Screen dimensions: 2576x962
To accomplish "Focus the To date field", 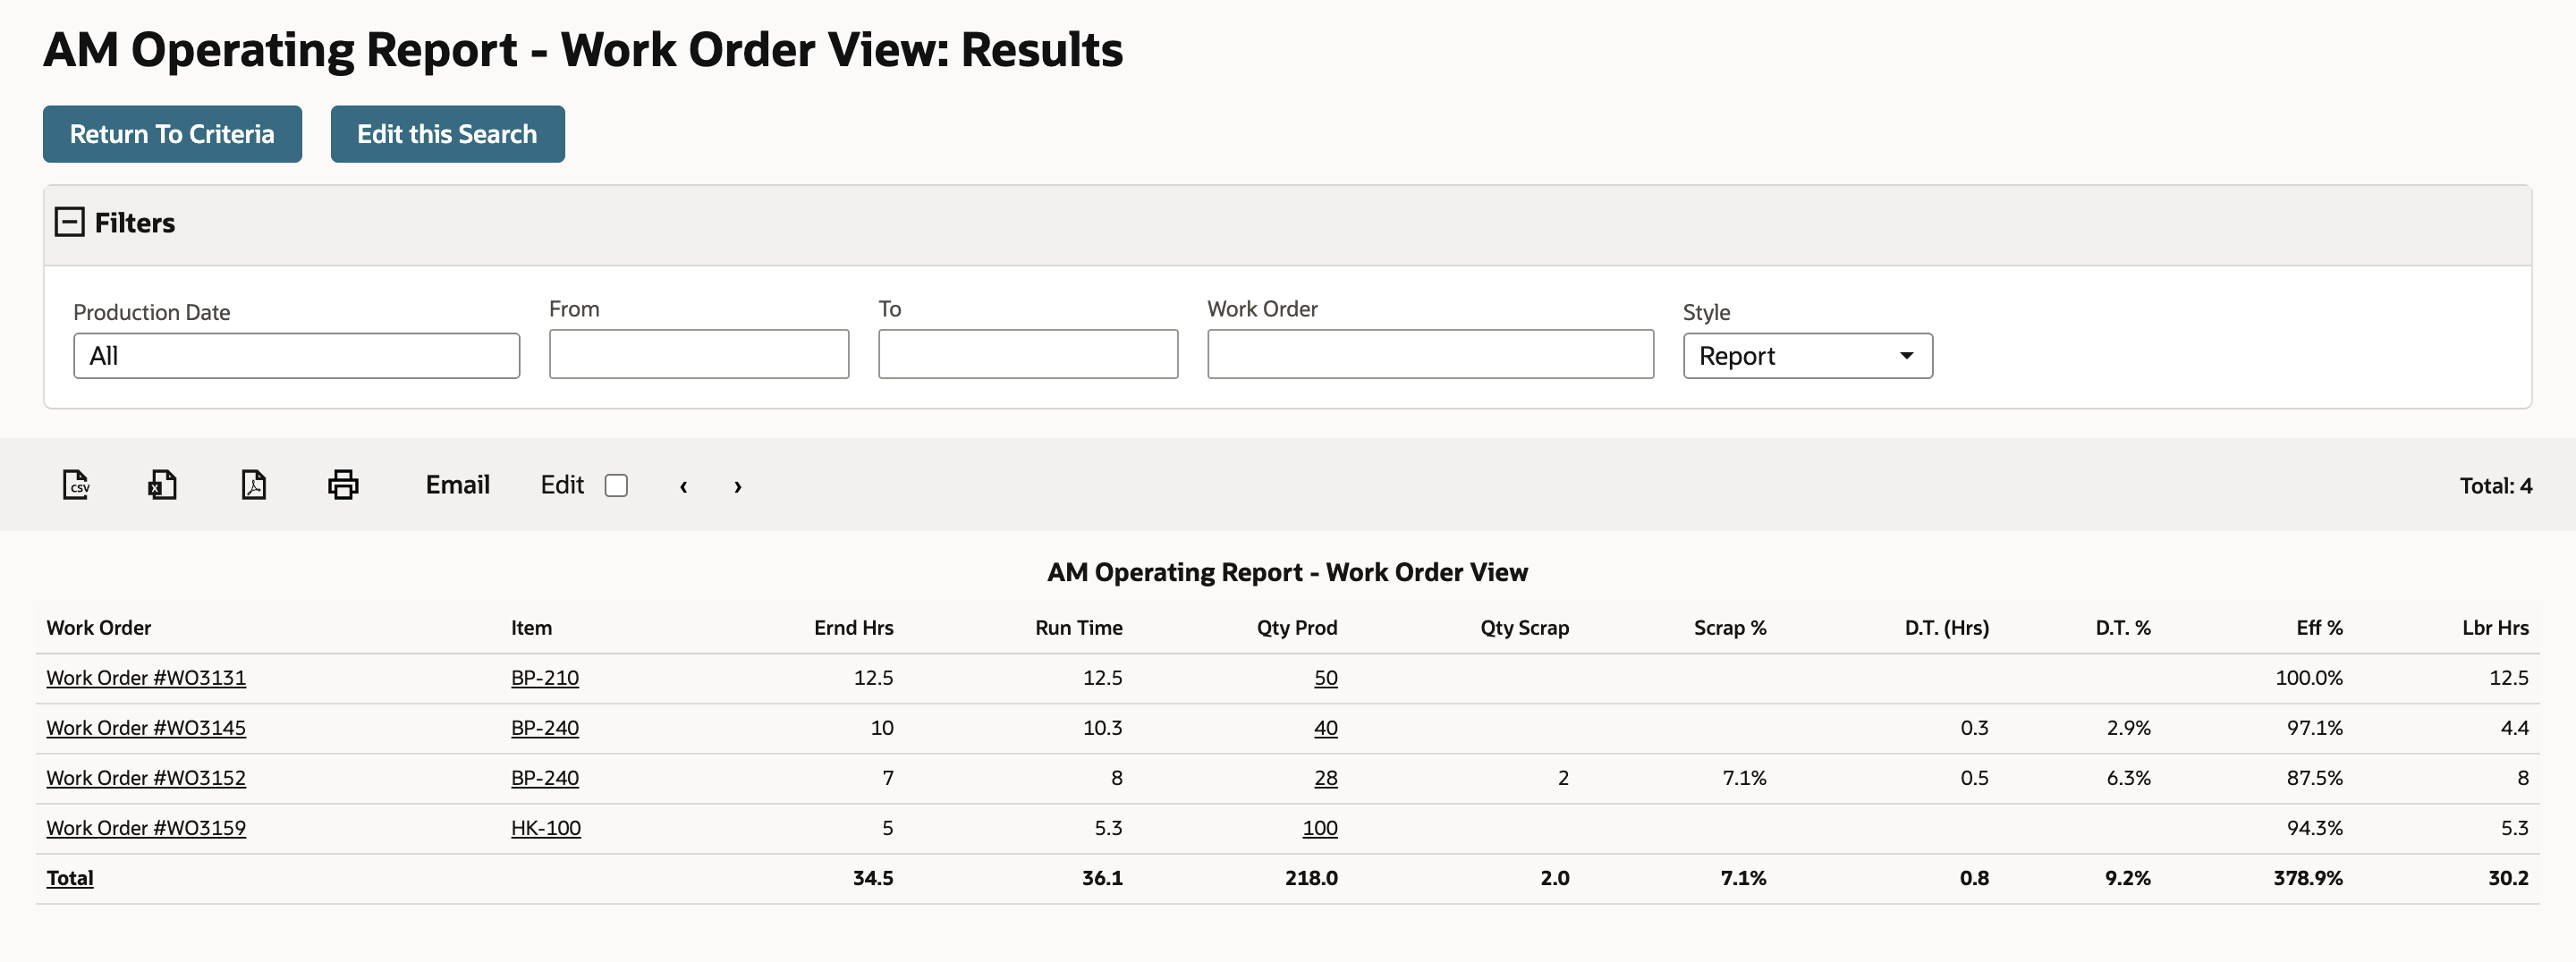I will [x=1028, y=354].
